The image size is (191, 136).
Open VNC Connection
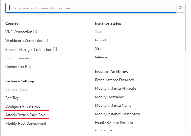tap(19, 32)
